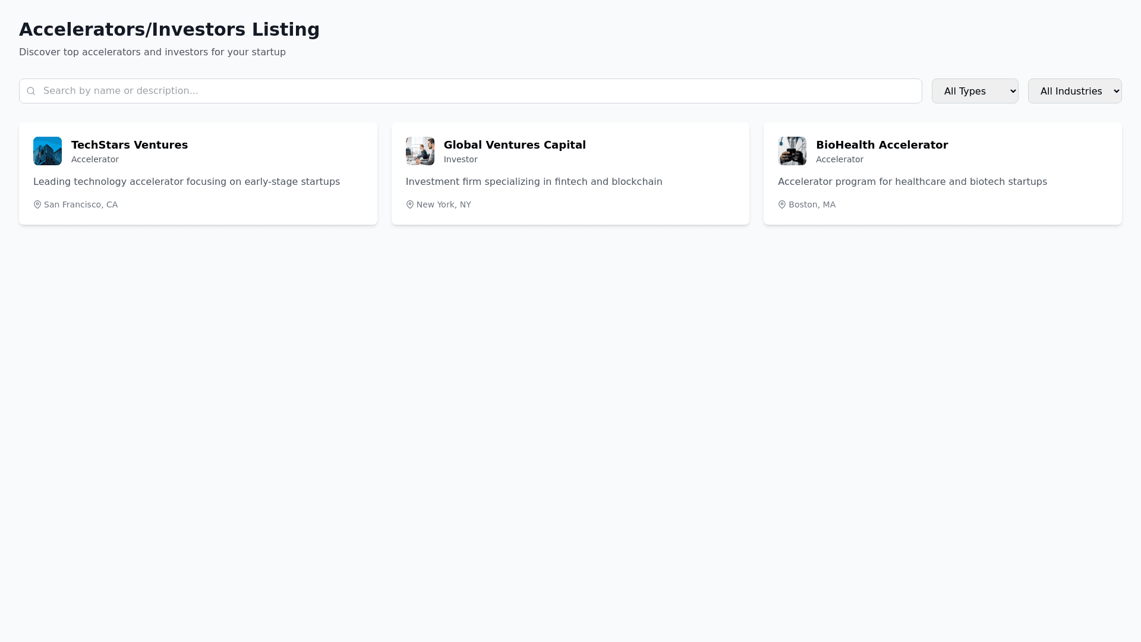
Task: Open the All Industries dropdown
Action: click(1074, 91)
